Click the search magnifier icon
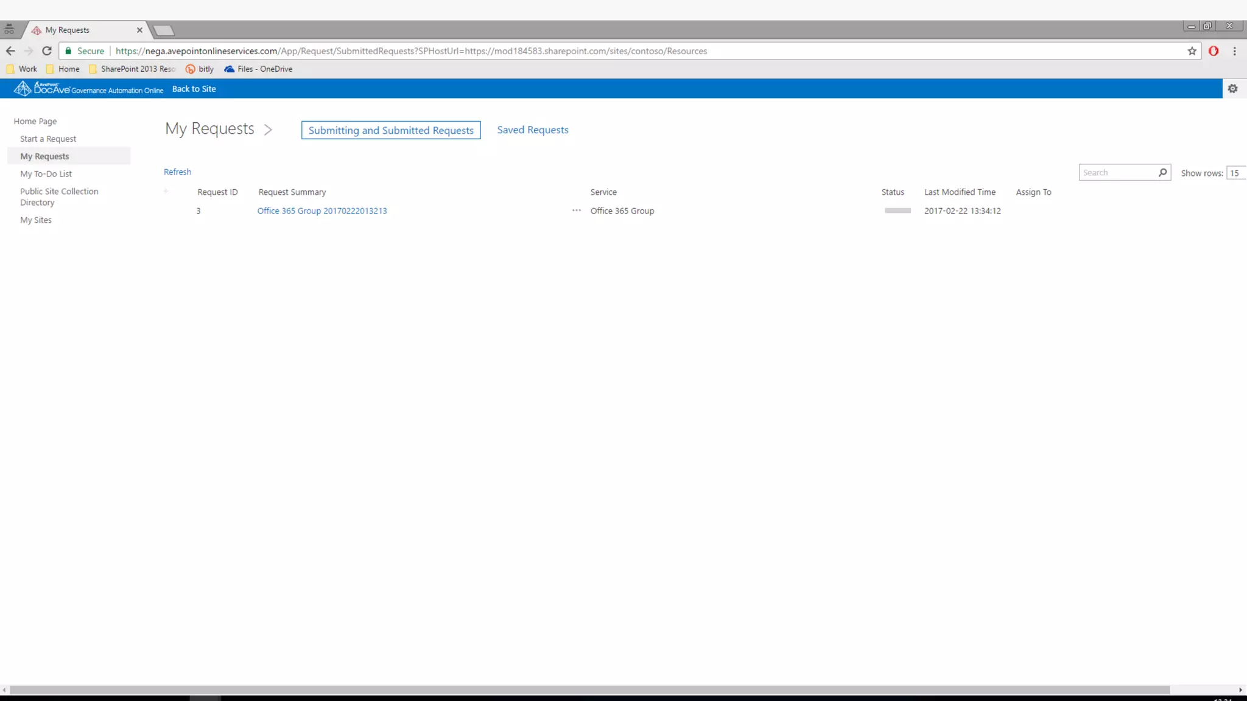This screenshot has height=701, width=1247. coord(1162,173)
